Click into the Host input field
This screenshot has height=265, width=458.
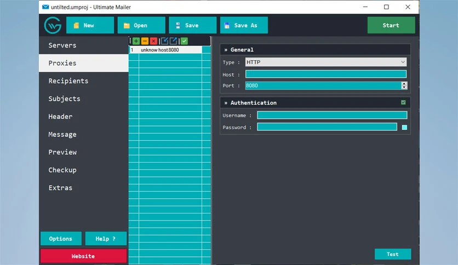coord(325,74)
